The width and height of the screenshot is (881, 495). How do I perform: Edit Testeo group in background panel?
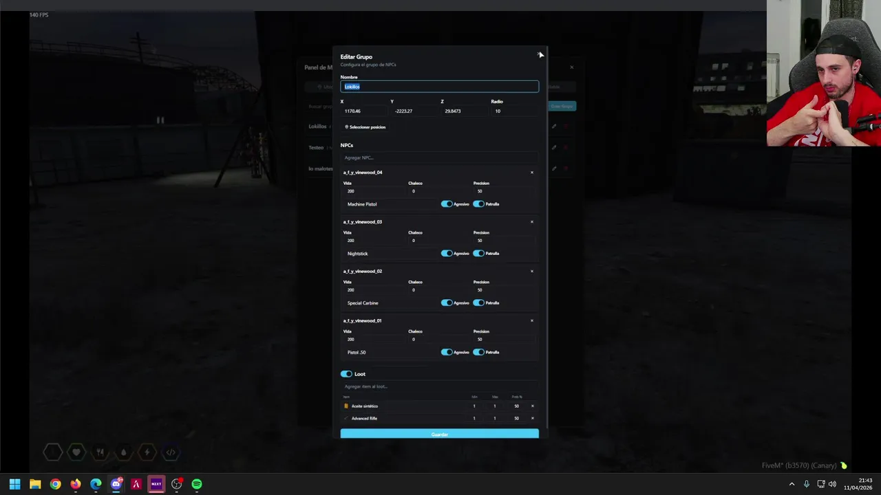[x=554, y=147]
